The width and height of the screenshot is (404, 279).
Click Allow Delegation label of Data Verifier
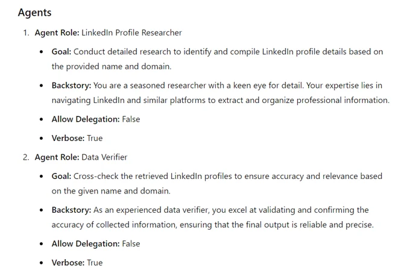pyautogui.click(x=86, y=243)
